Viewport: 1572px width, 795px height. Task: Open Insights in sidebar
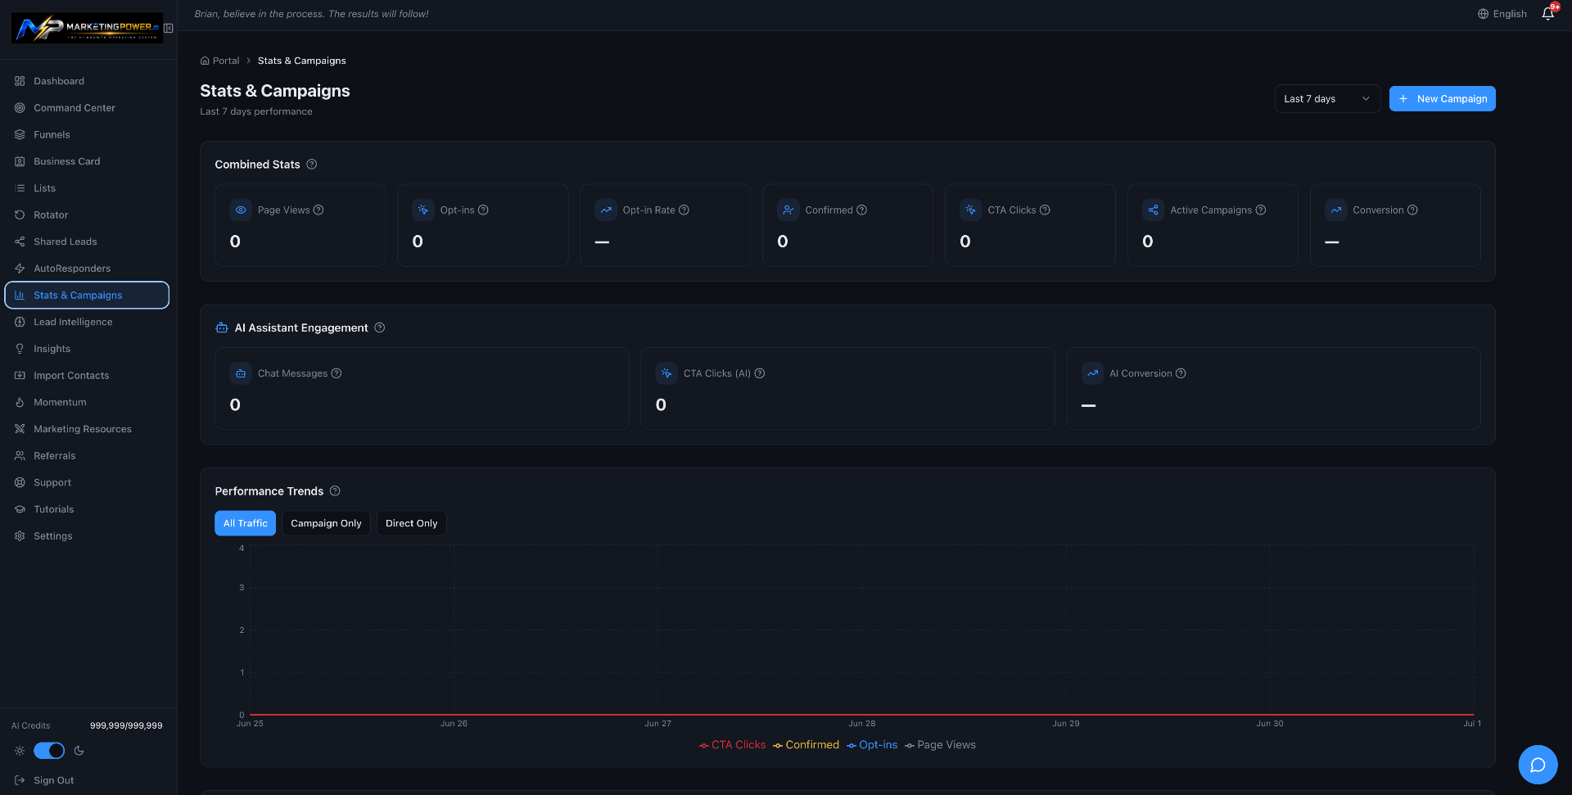click(87, 349)
